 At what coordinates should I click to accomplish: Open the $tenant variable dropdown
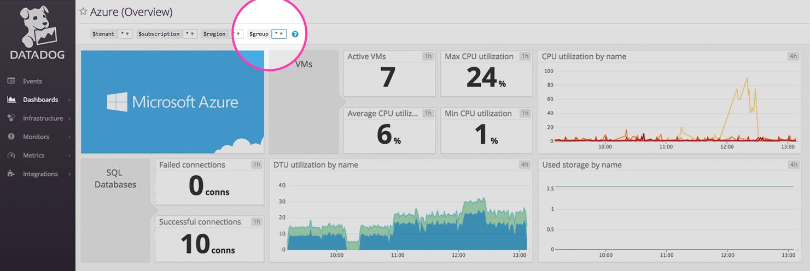pyautogui.click(x=125, y=34)
